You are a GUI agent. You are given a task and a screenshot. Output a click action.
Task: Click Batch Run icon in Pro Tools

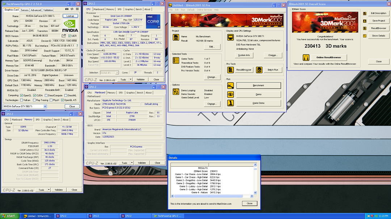[x=259, y=70]
